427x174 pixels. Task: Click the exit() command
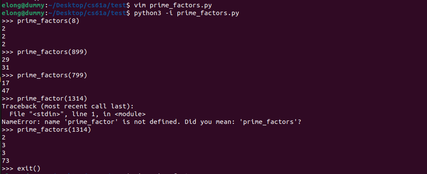tap(29, 168)
